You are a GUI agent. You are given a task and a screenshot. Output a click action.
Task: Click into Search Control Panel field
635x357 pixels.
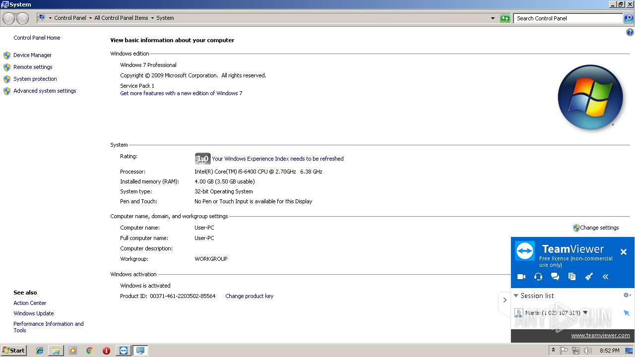(568, 18)
